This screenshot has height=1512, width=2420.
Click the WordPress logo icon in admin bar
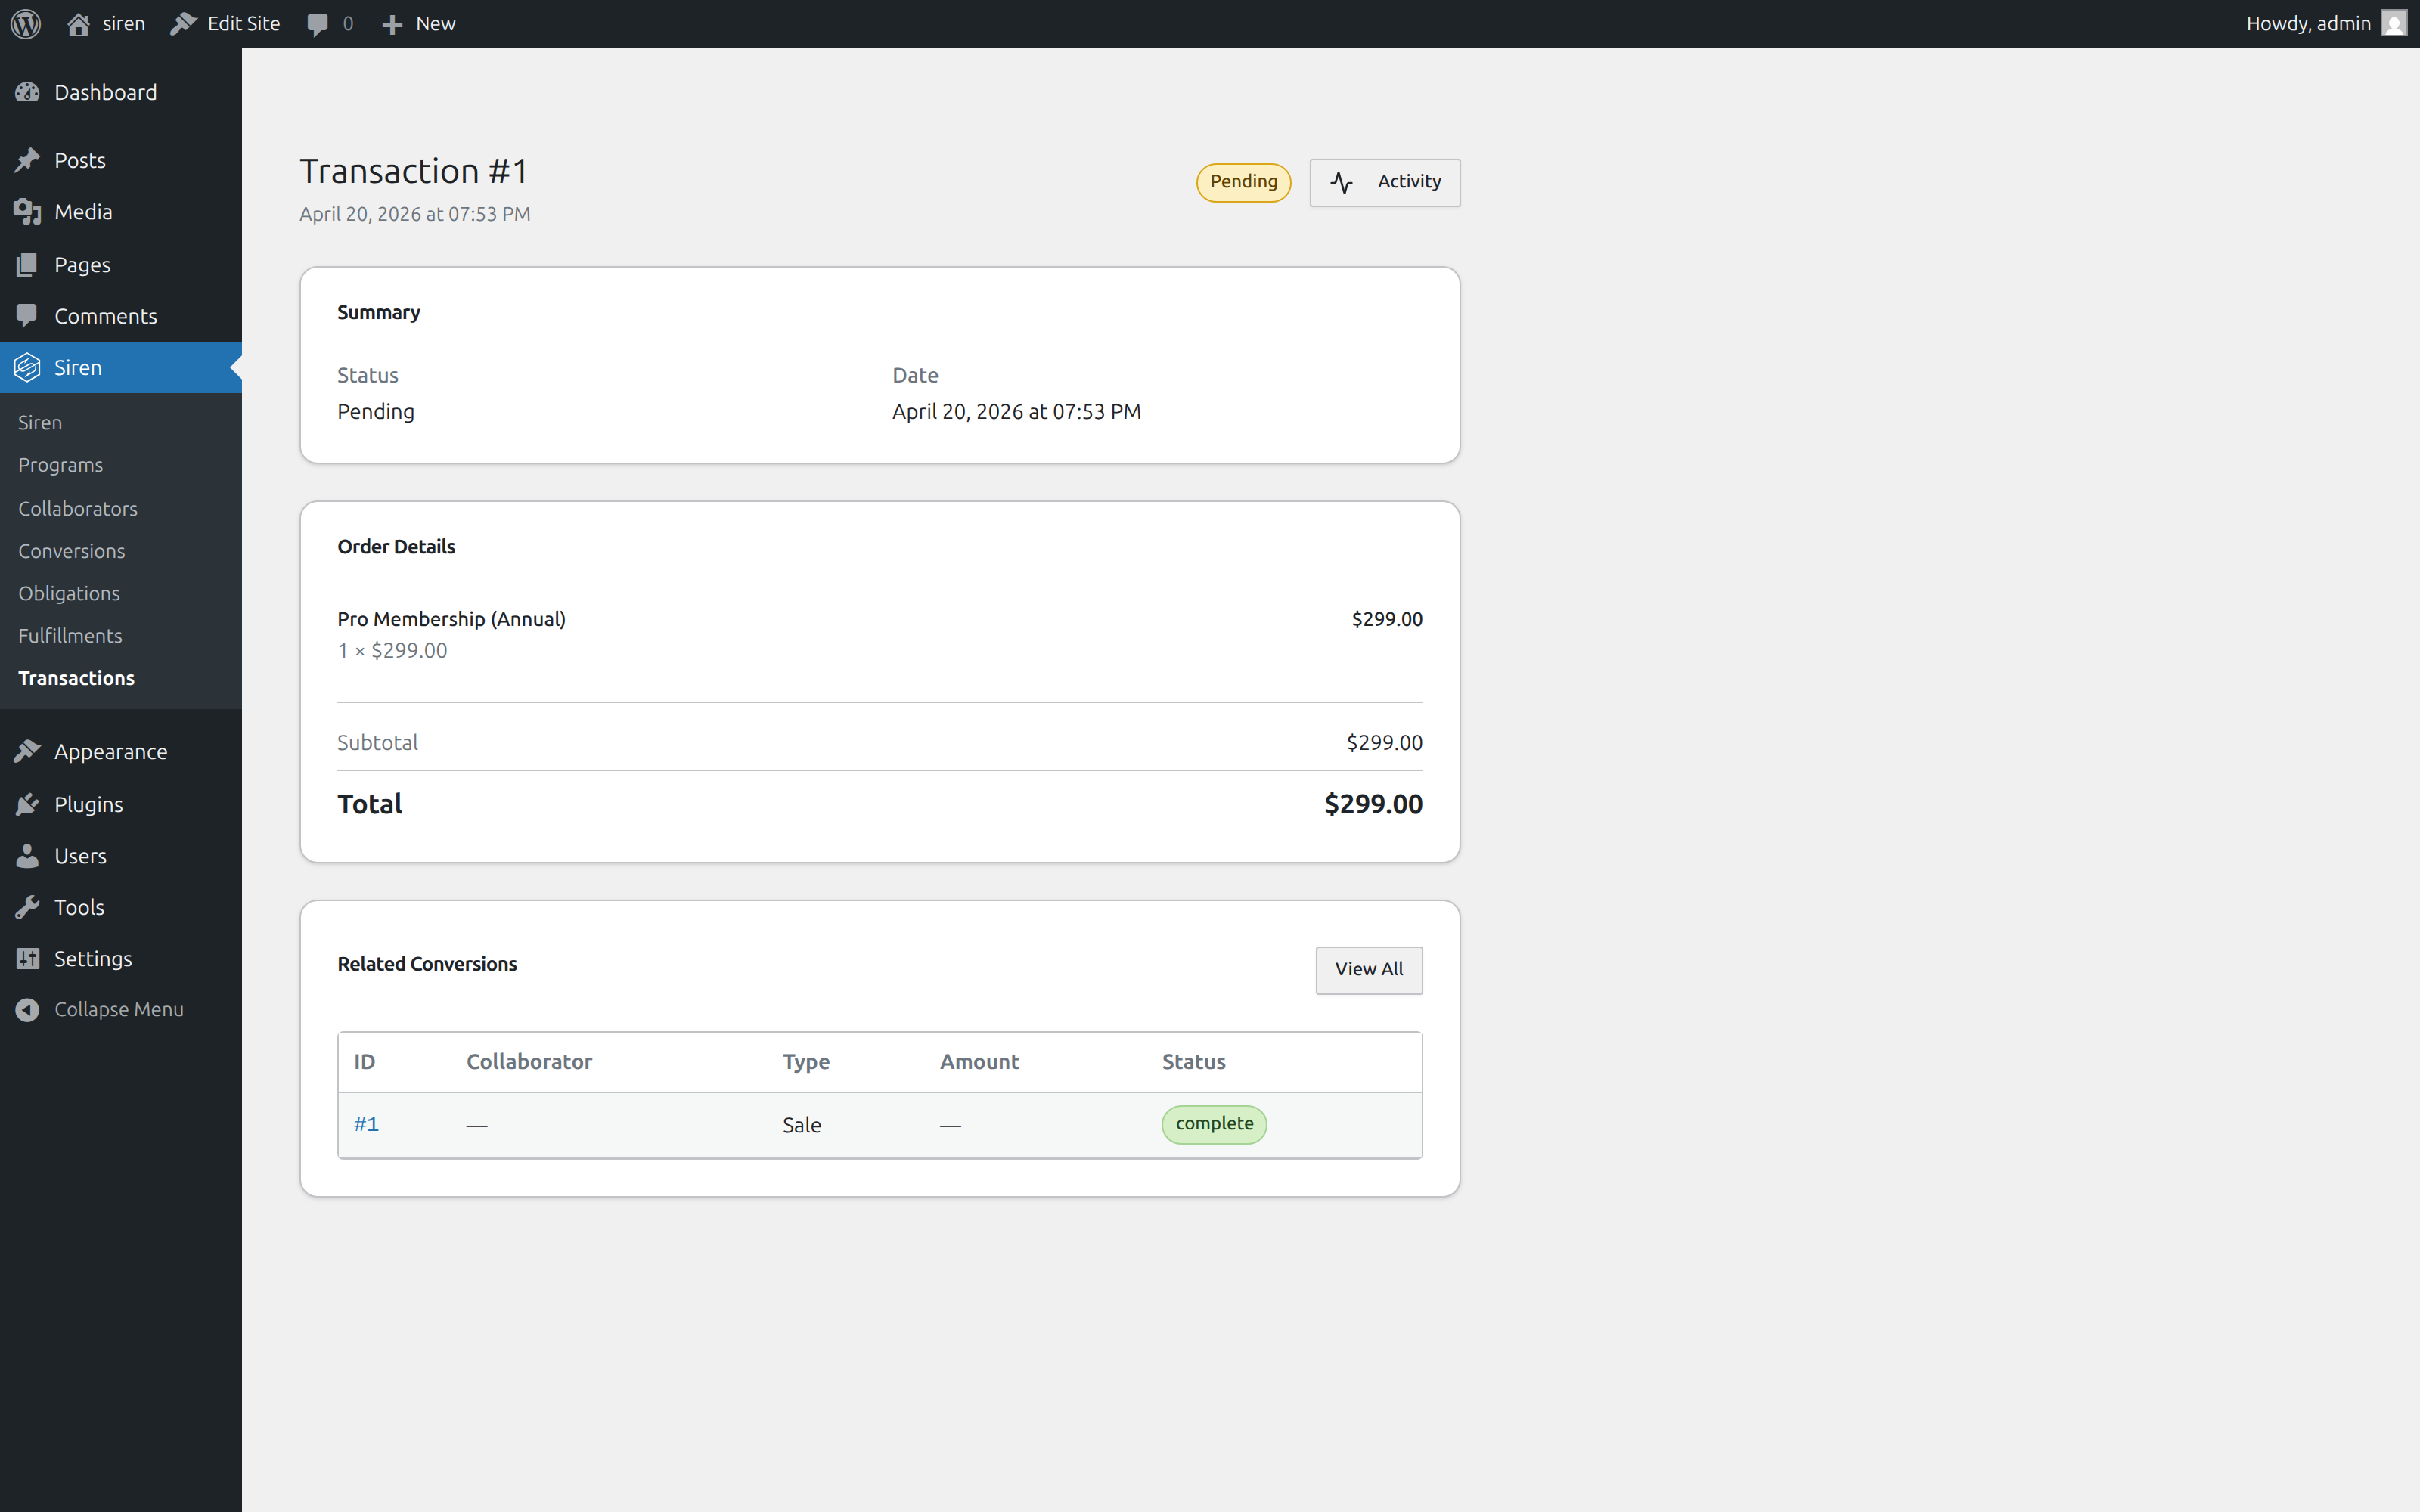coord(25,23)
